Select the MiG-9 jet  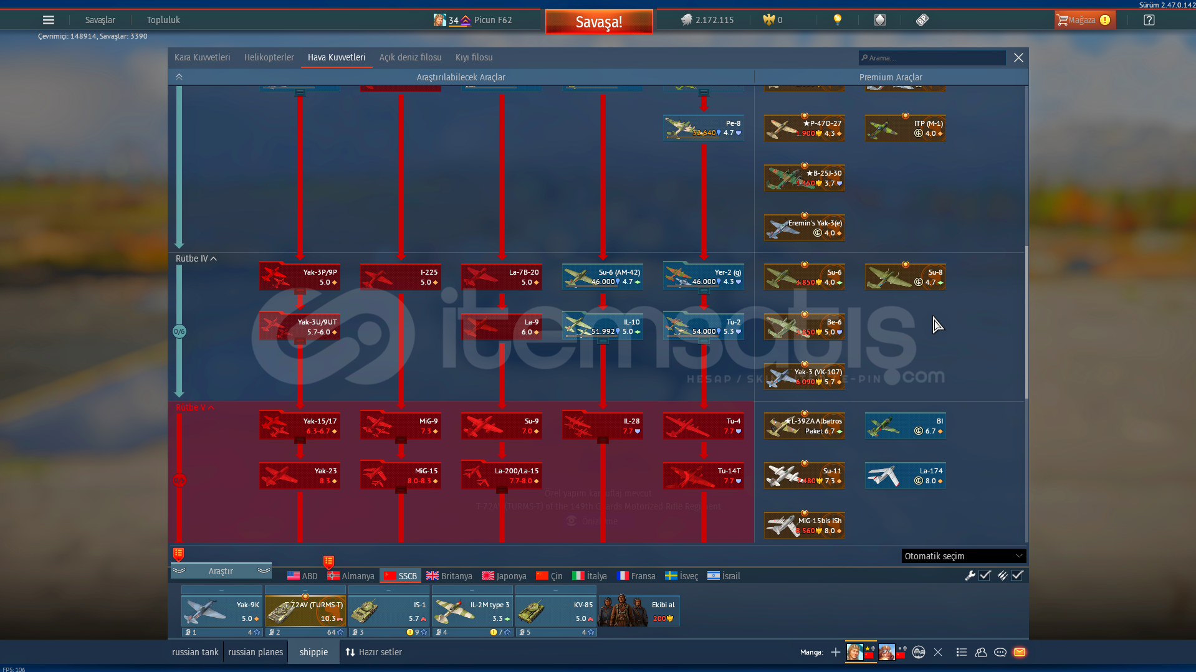[x=401, y=425]
